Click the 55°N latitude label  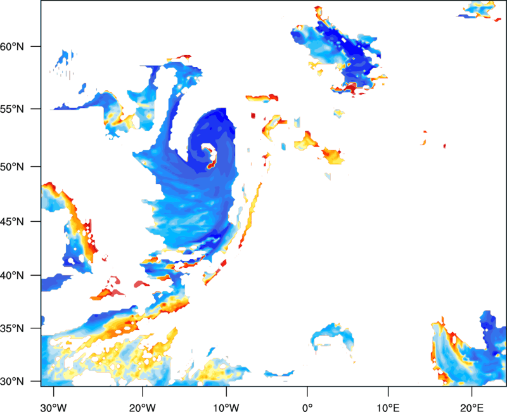12,109
